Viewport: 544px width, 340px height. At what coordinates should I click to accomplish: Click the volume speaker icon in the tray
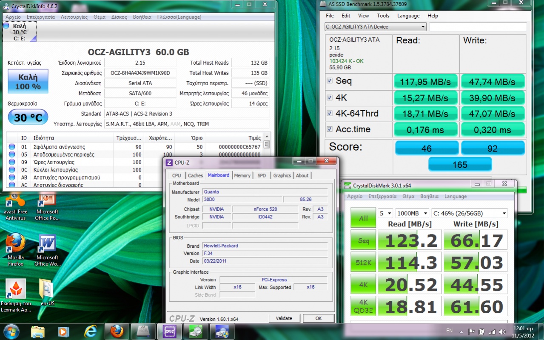502,331
